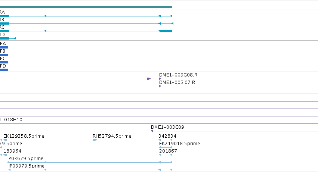Click the feature line under 201867
Image resolution: width=318 pixels, height=172 pixels.
click(166, 155)
